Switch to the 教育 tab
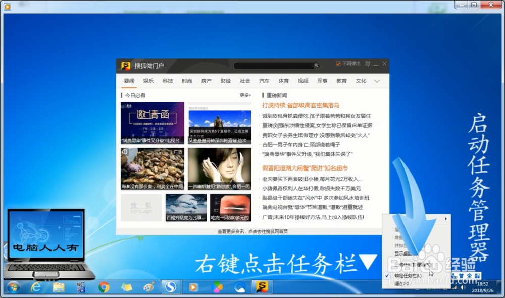 pos(342,81)
